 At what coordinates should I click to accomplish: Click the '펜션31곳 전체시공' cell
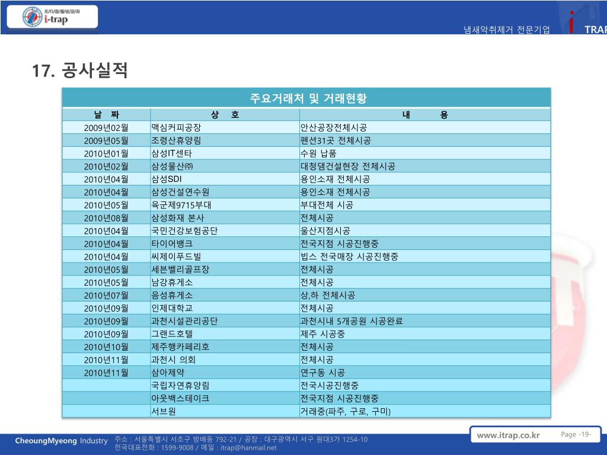tap(425, 140)
